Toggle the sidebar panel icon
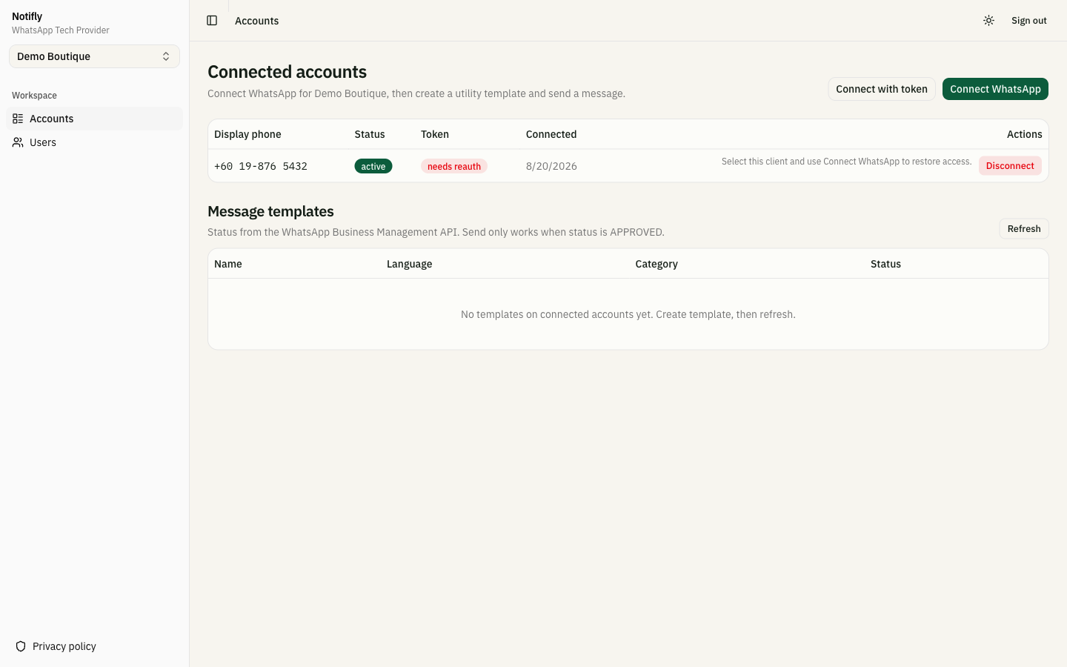The height and width of the screenshot is (667, 1067). coord(212,21)
